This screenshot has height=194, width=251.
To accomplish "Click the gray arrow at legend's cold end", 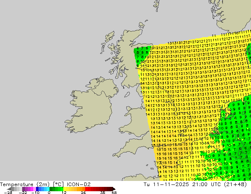I will pyautogui.click(x=9, y=189).
